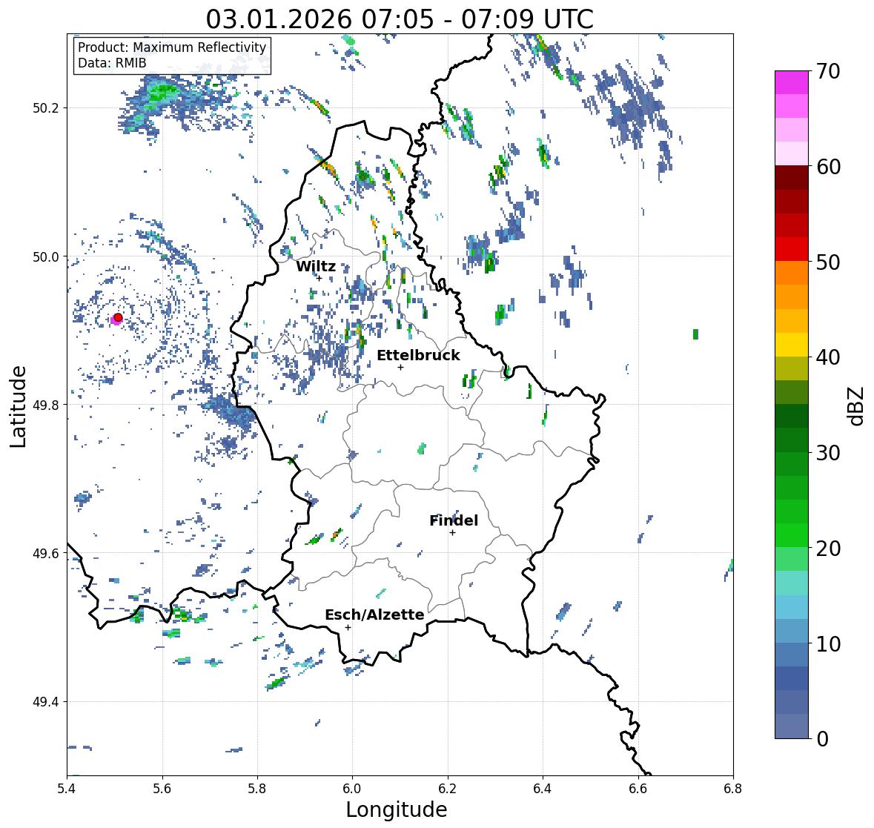This screenshot has width=874, height=828.
Task: Click the 6.8 longitude tick label
Action: point(733,789)
